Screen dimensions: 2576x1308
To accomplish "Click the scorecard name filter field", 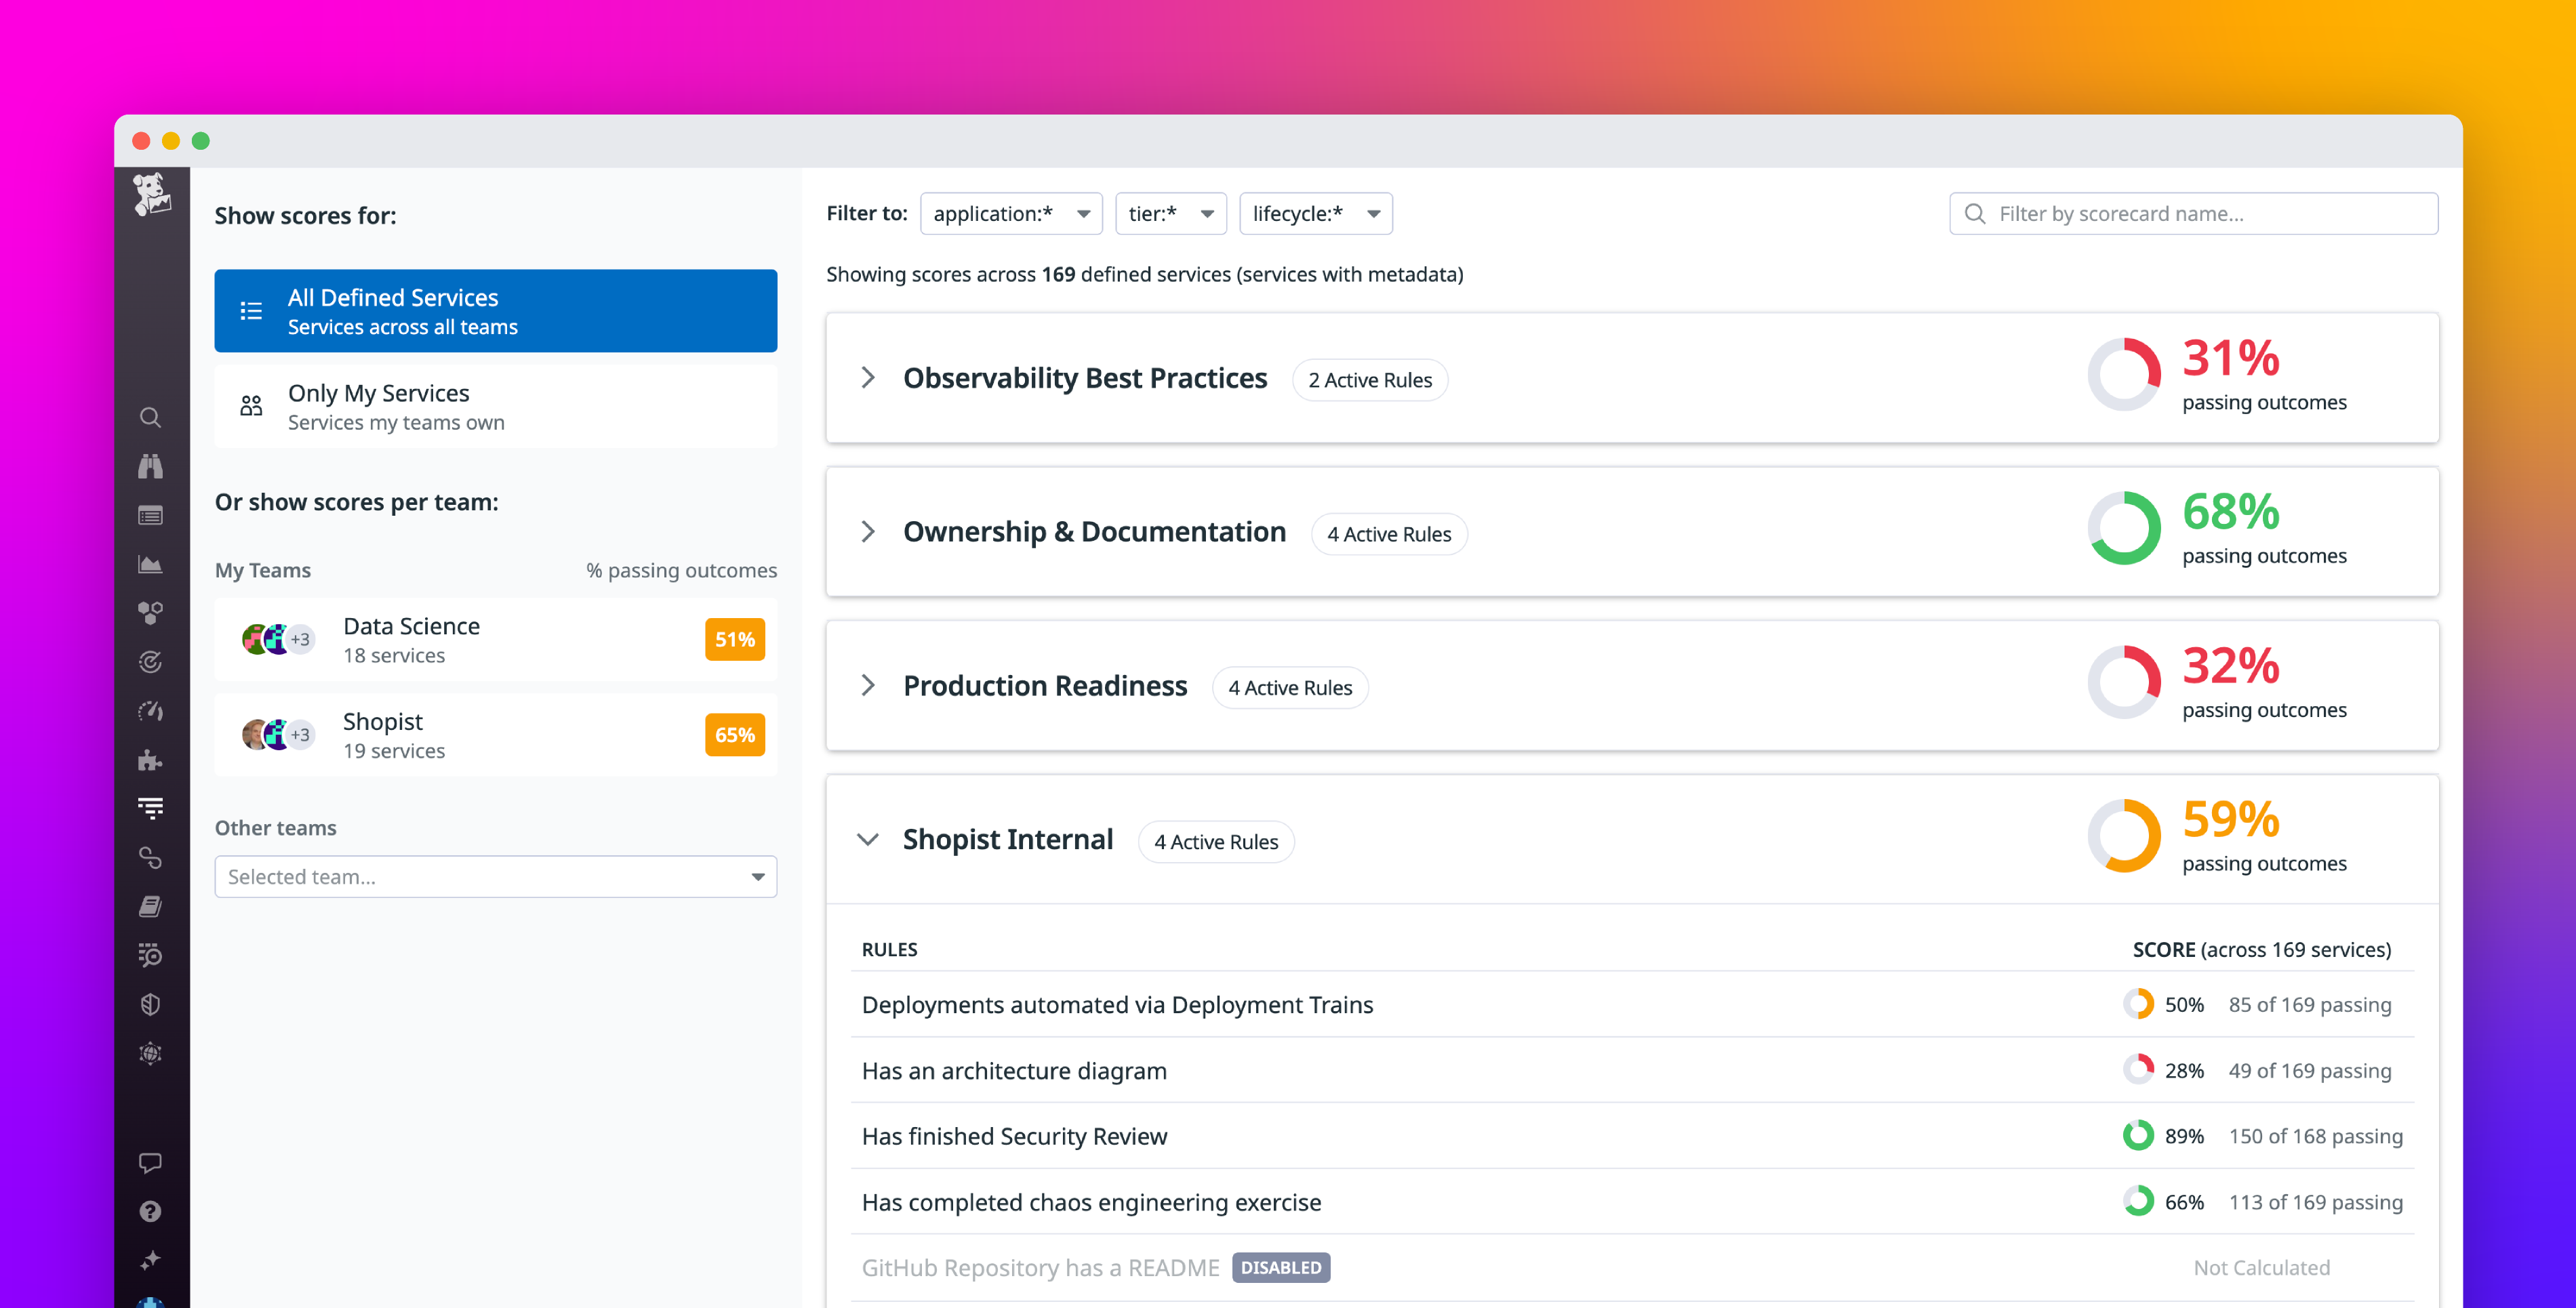I will pyautogui.click(x=2192, y=213).
